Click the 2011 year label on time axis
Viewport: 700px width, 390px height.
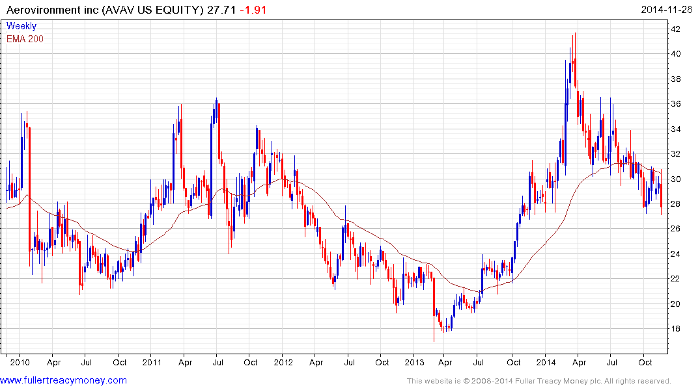click(151, 362)
